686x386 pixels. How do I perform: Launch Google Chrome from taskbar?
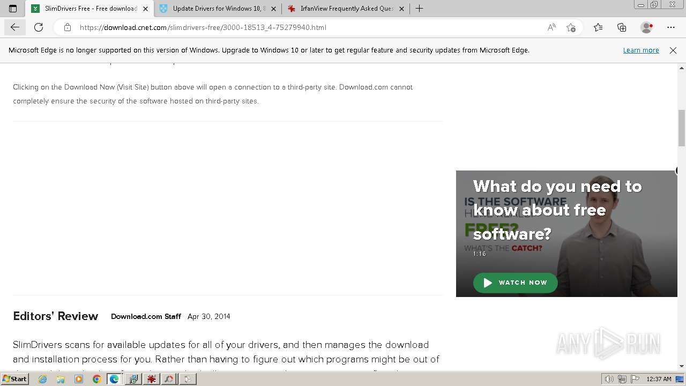pyautogui.click(x=97, y=379)
